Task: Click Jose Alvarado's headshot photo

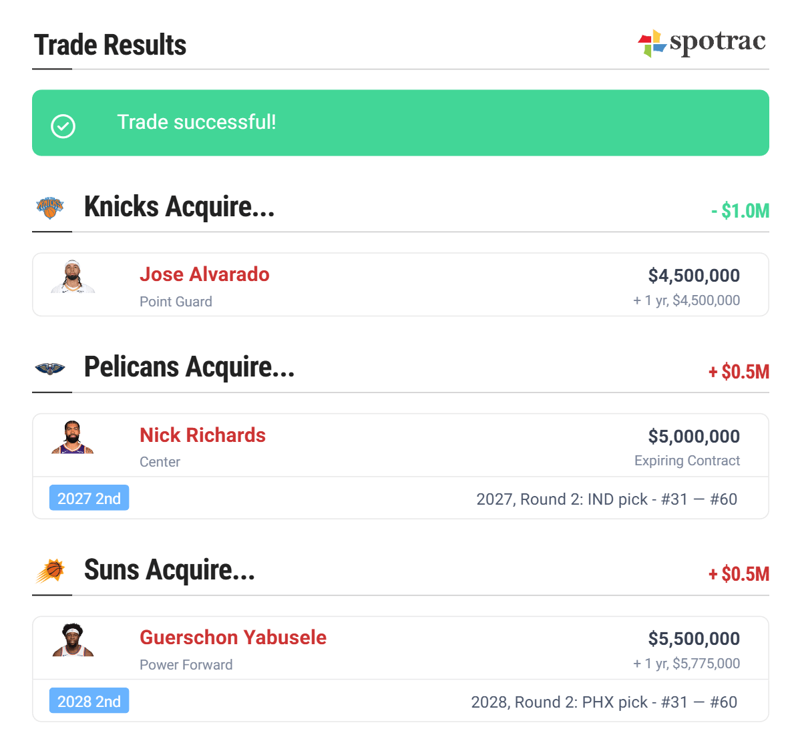Action: pos(73,277)
